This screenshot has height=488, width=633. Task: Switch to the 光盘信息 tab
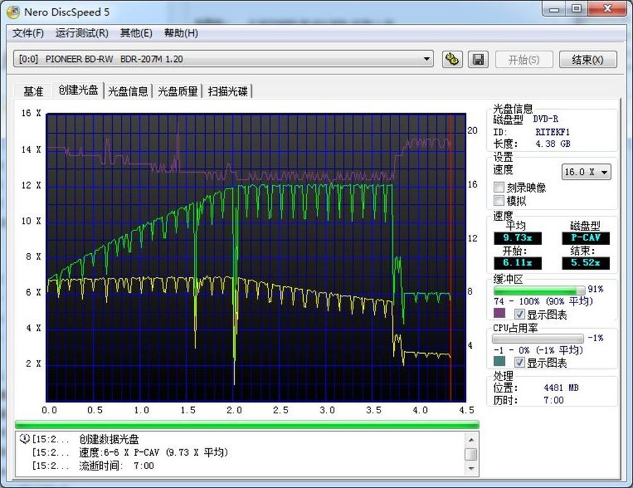tap(128, 91)
